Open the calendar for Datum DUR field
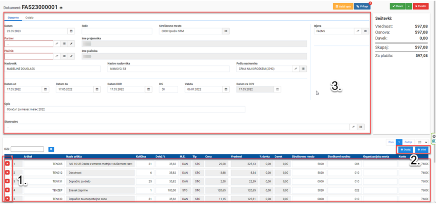Viewport: 437px width, 204px height. pyautogui.click(x=149, y=89)
